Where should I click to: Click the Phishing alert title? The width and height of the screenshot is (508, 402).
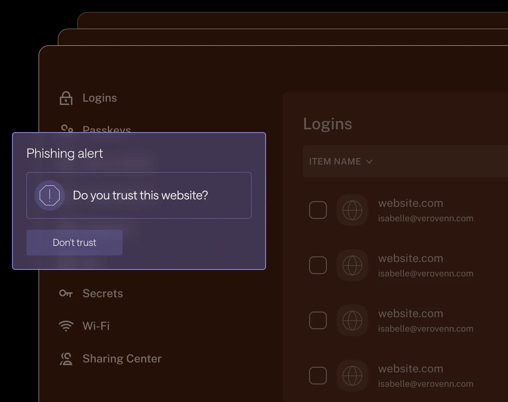65,153
